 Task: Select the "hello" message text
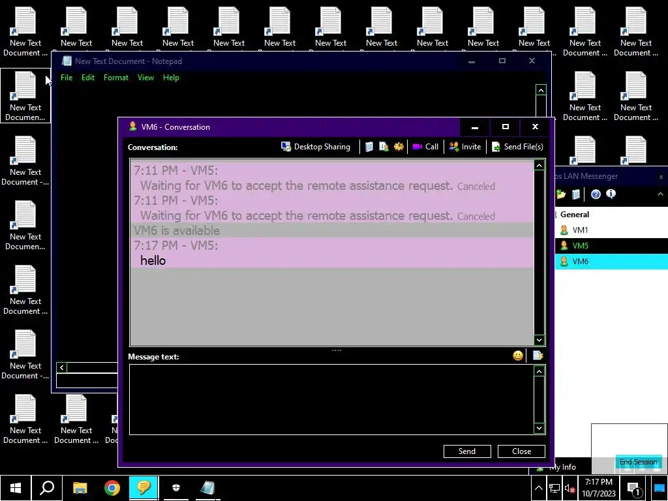[153, 261]
